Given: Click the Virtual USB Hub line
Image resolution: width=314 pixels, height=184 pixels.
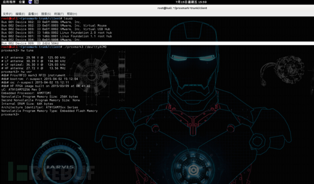Looking at the screenshot, I should click(56, 29).
